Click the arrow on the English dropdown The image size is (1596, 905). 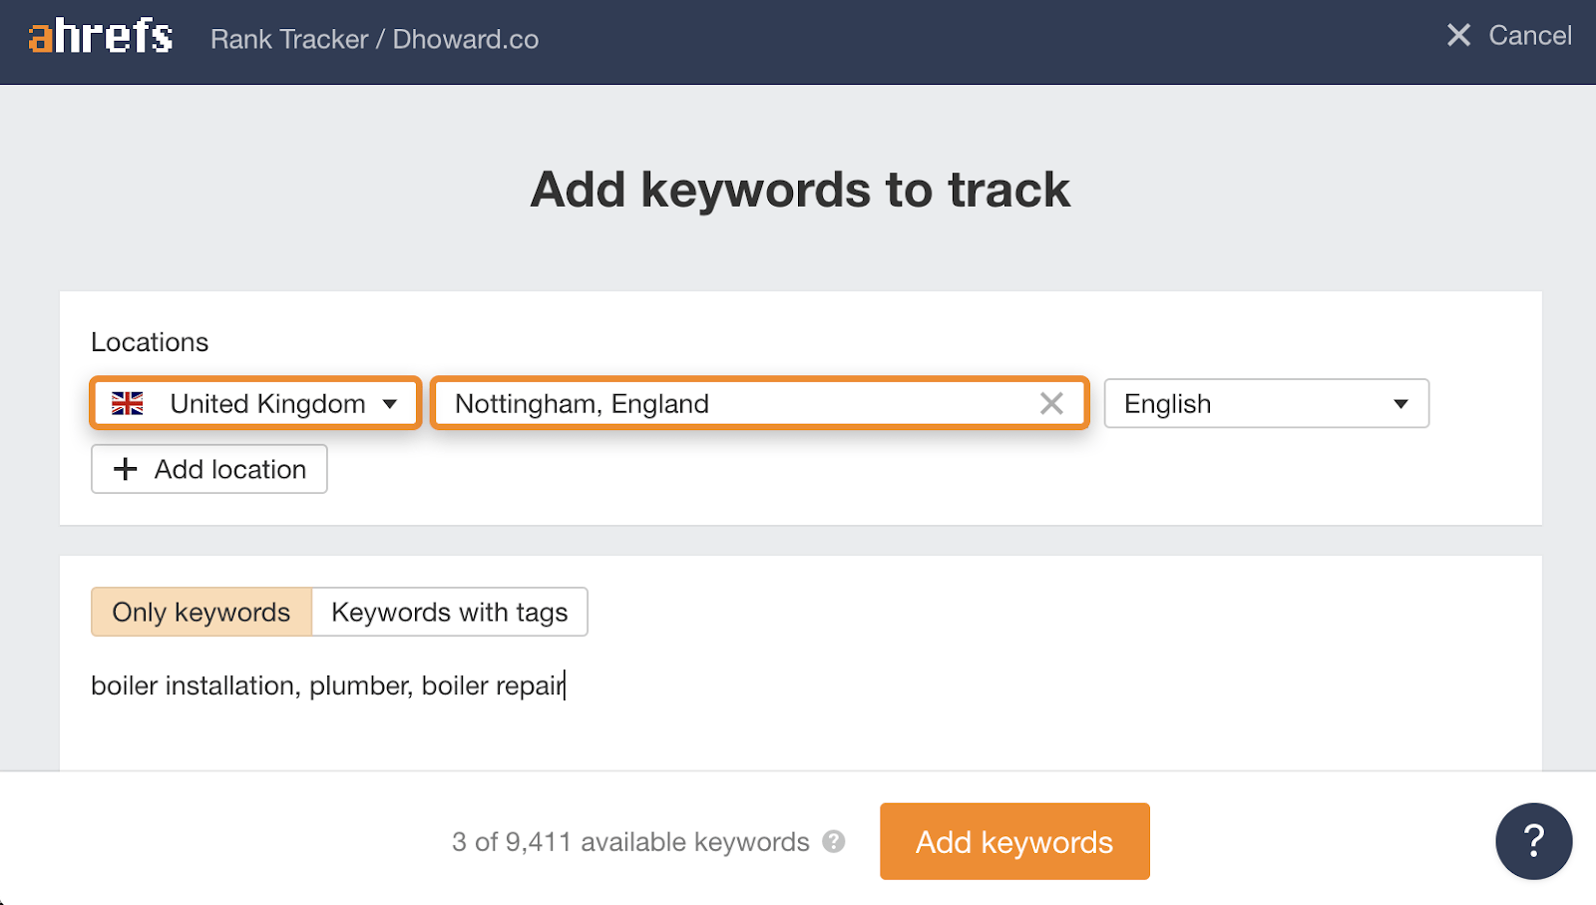tap(1400, 404)
